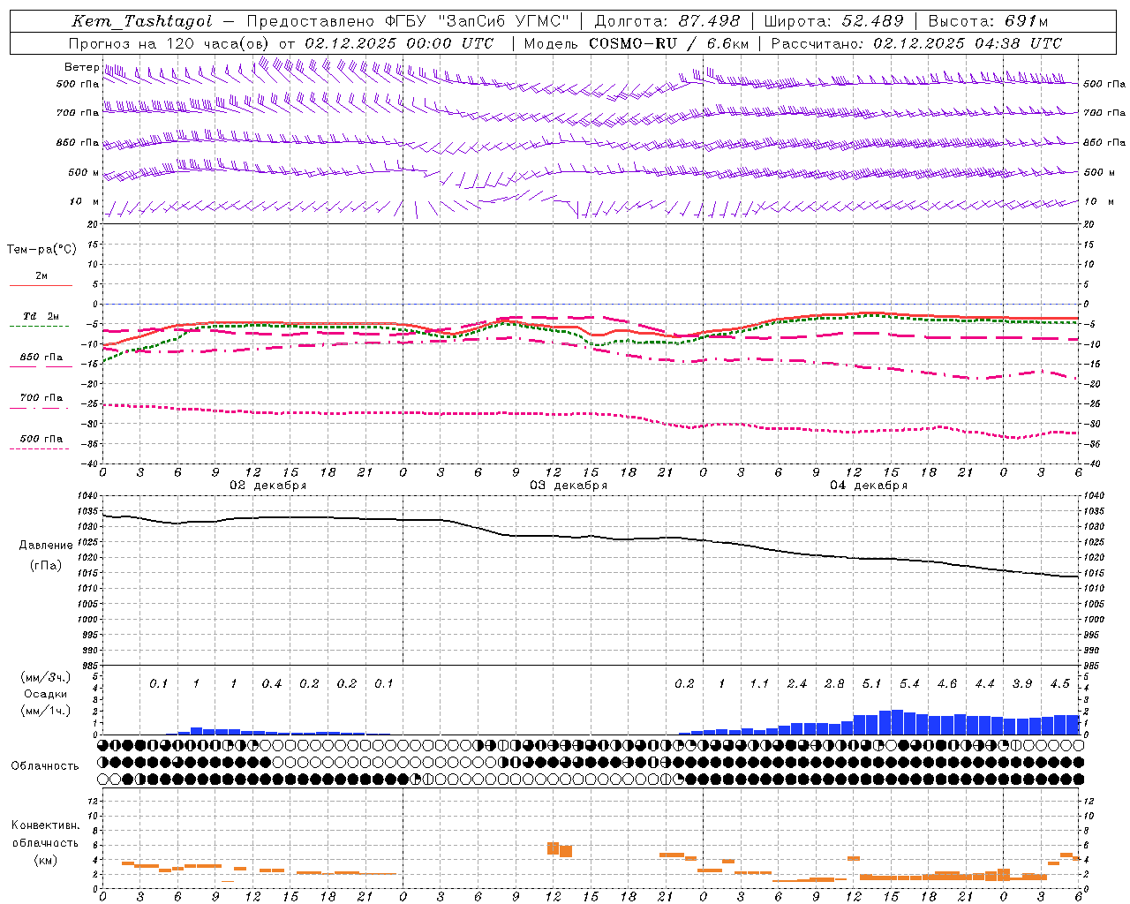Viewport: 1130px width, 904px height.
Task: Click the '(мм/3ч.)' precipitation unit label
Action: pos(44,678)
